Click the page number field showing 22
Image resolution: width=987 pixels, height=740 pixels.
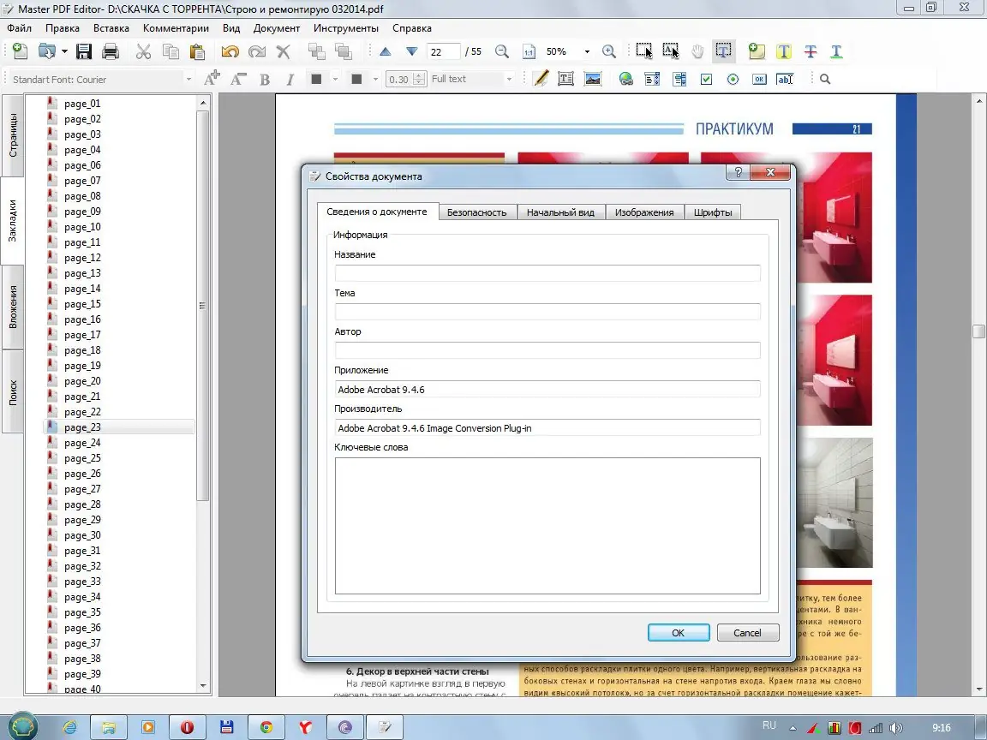click(443, 51)
